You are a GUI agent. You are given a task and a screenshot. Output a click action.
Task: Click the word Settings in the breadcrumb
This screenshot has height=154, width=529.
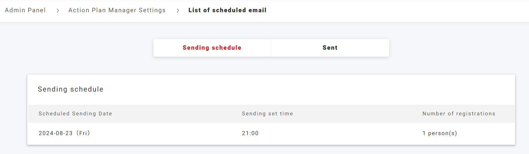(x=152, y=10)
